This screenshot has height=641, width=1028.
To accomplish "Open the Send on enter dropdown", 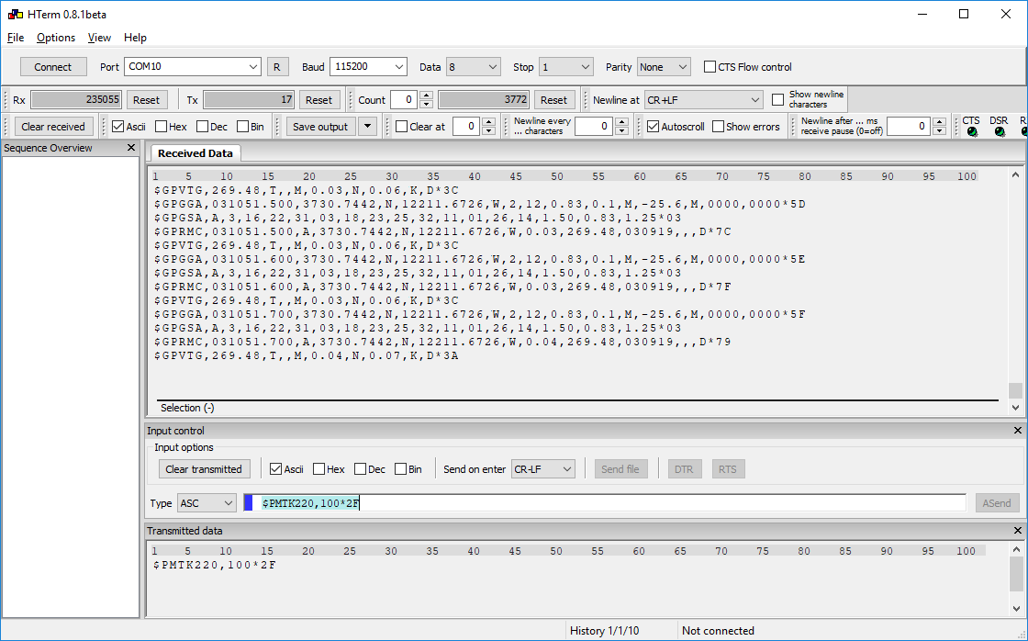I will tap(542, 469).
